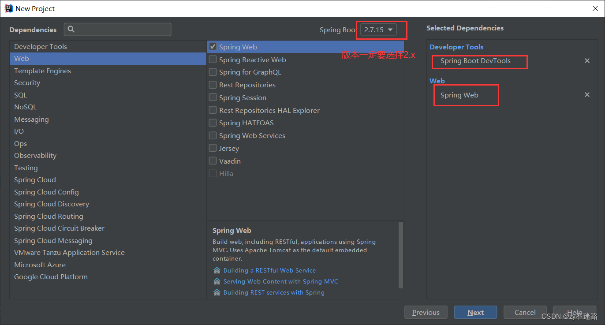Open the NoSQL category
The image size is (605, 325).
point(108,107)
